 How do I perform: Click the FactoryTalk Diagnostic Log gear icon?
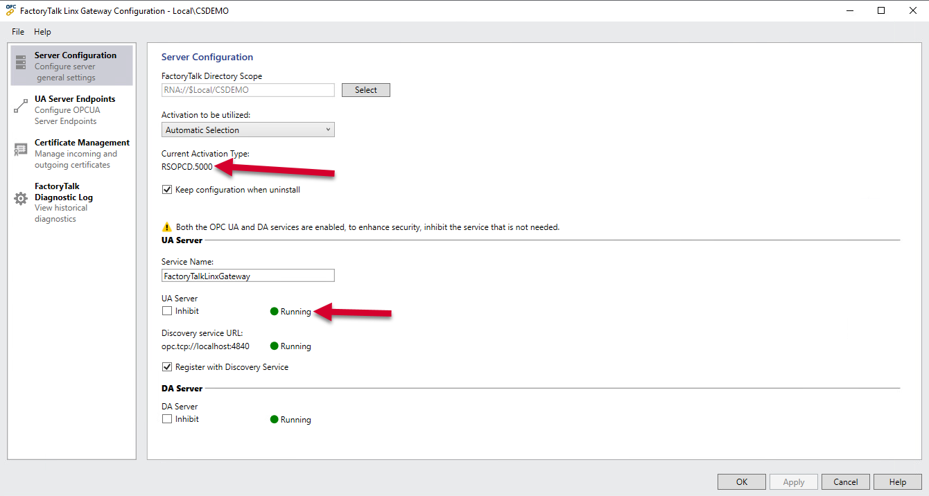click(x=21, y=198)
